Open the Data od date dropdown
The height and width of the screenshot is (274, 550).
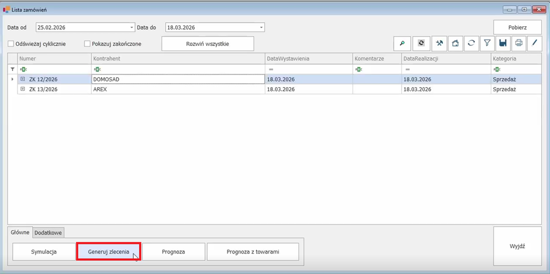[x=132, y=27]
